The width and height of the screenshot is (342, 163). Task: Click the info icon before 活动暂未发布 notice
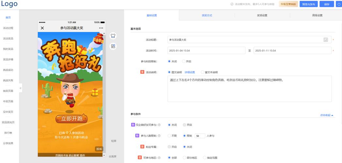coord(232,4)
